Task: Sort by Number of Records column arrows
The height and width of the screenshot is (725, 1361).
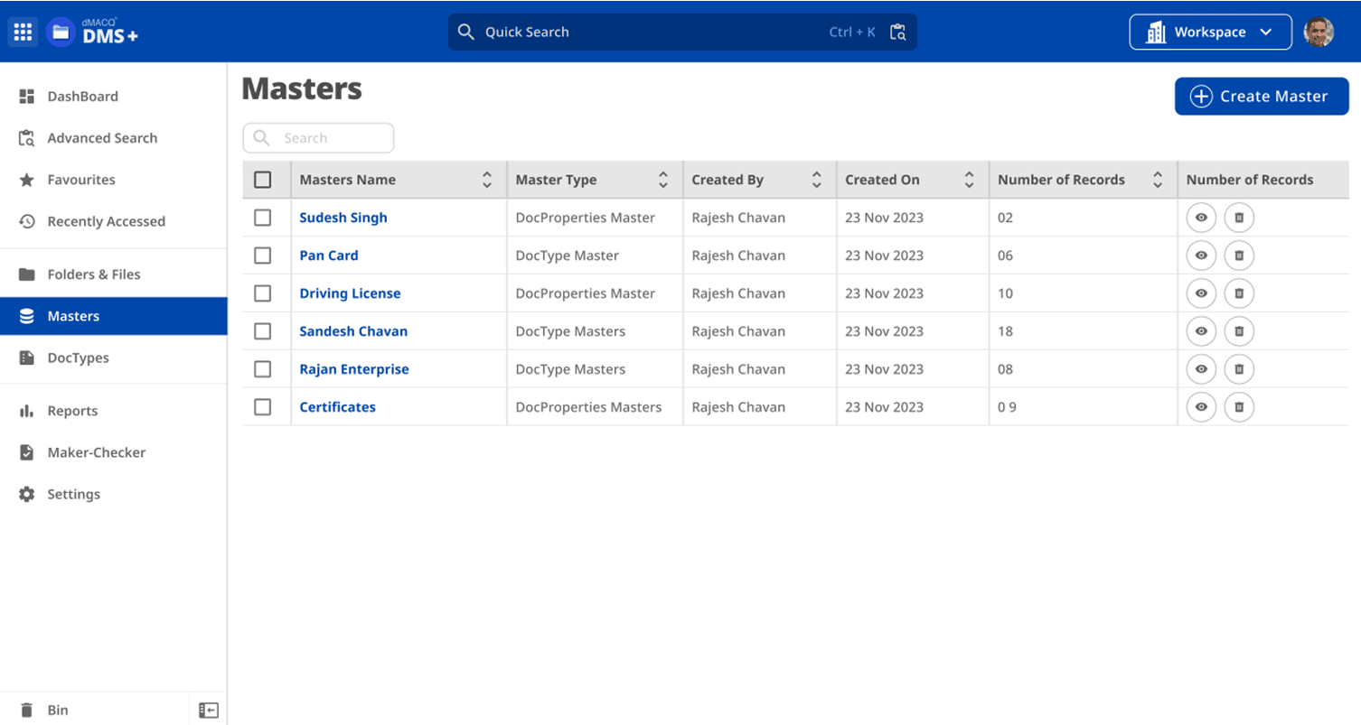Action: [x=1158, y=180]
